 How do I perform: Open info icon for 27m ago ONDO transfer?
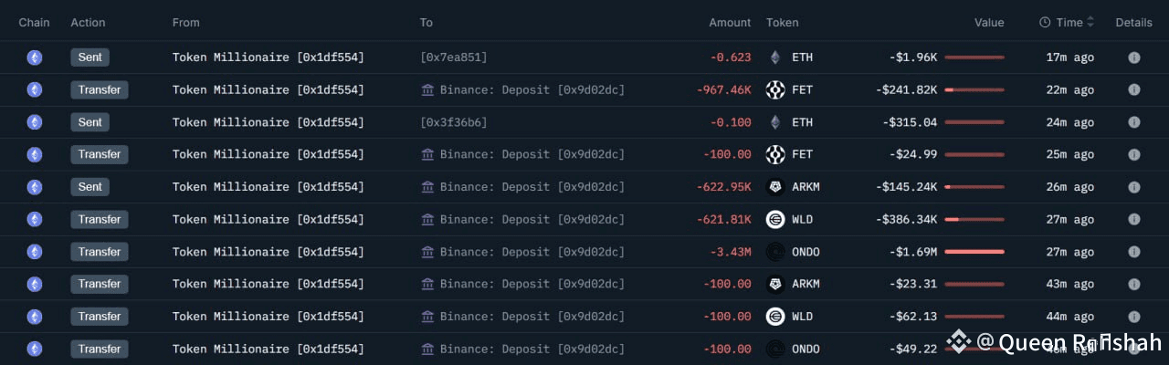point(1133,252)
